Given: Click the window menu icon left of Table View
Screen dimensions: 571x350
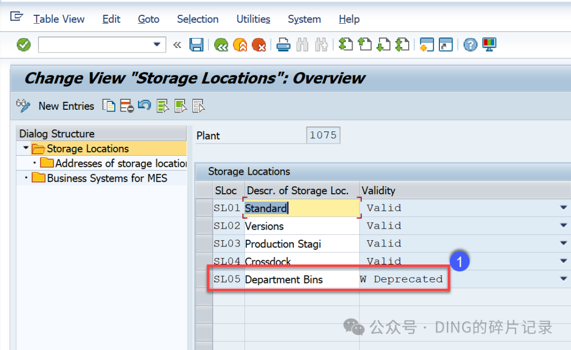Looking at the screenshot, I should tap(16, 16).
